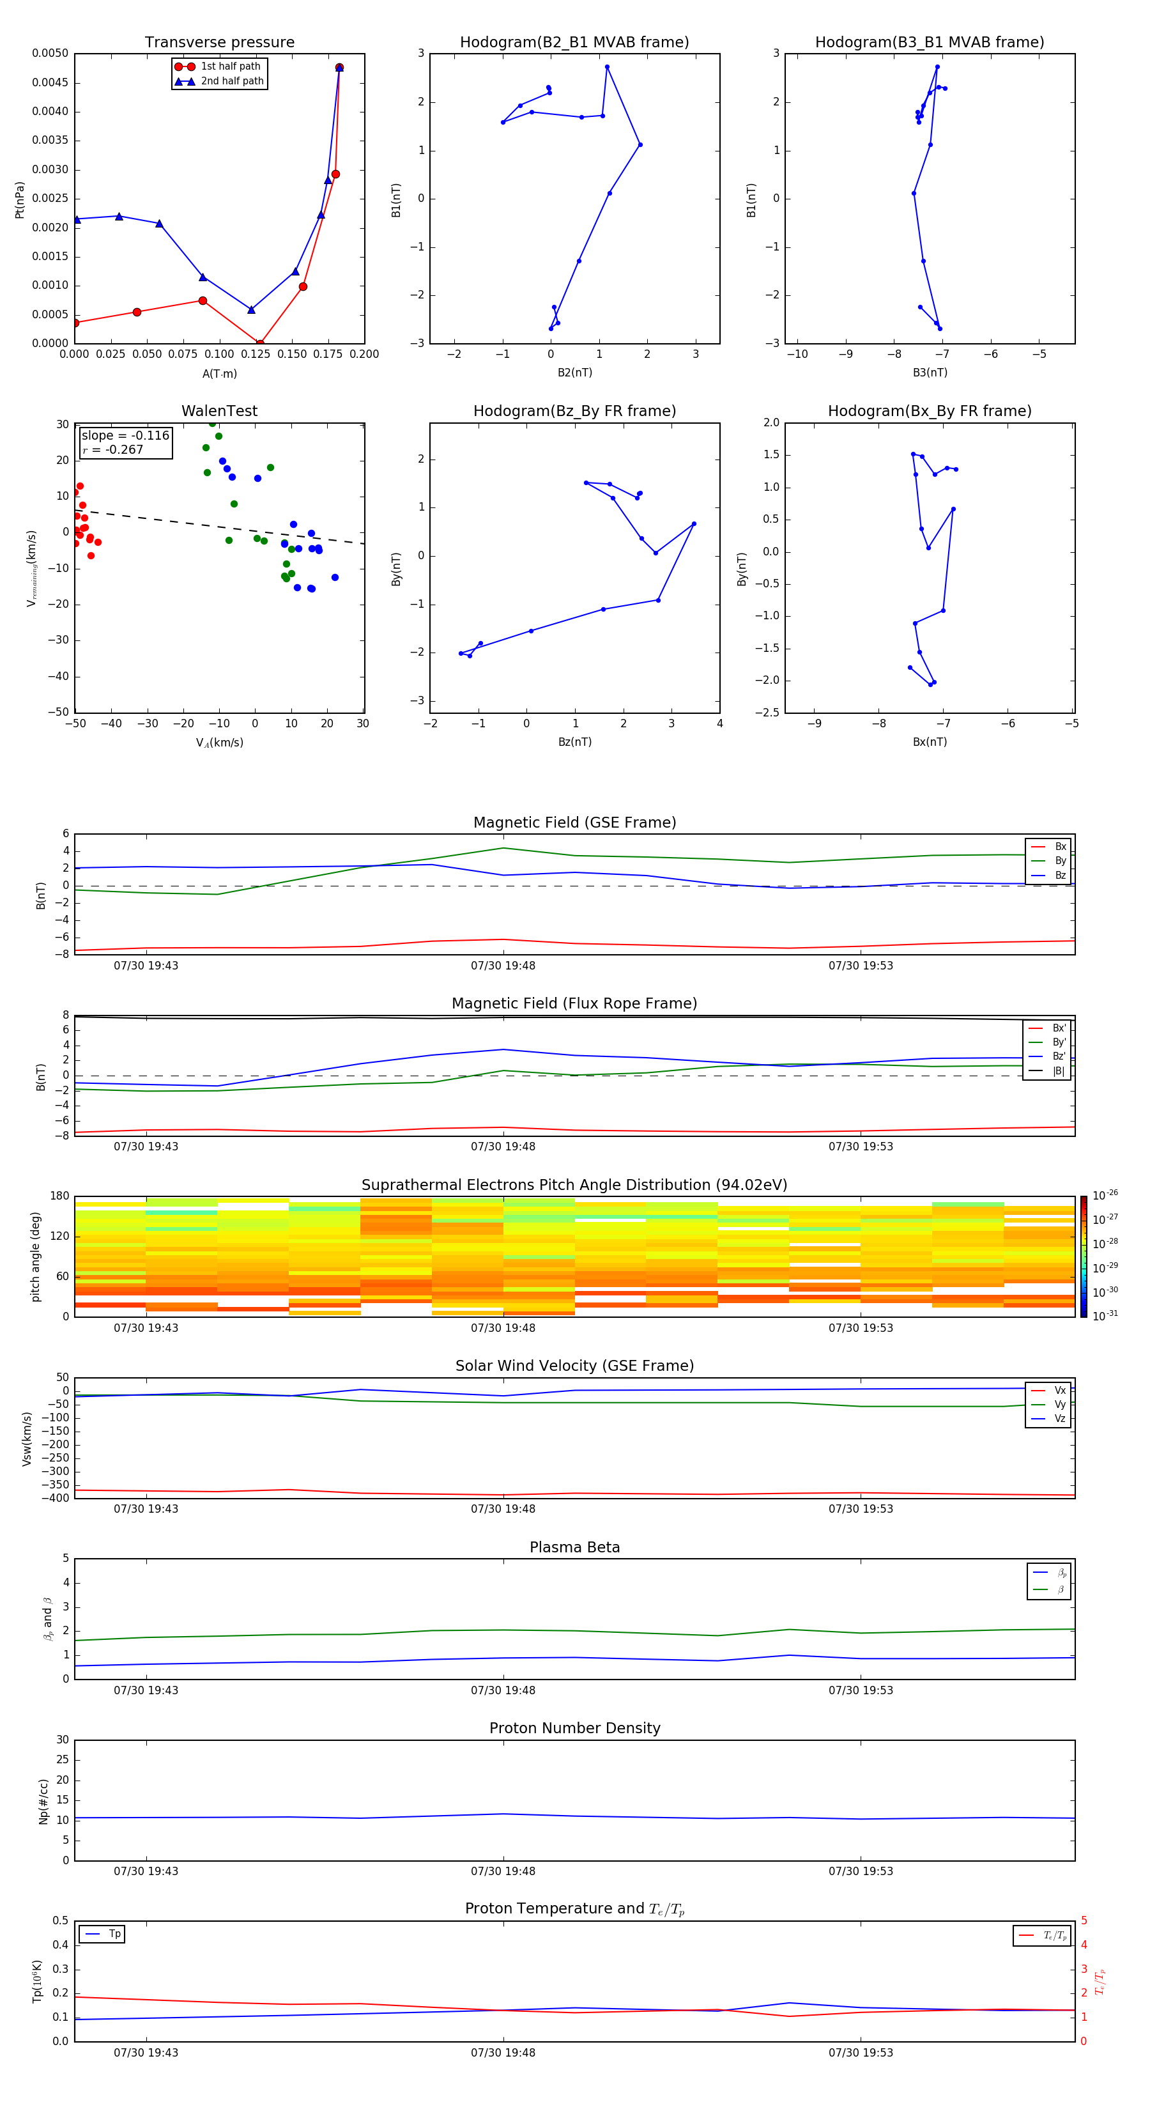Click the pitch angle color scale bar
The height and width of the screenshot is (2109, 1150).
point(1084,1256)
